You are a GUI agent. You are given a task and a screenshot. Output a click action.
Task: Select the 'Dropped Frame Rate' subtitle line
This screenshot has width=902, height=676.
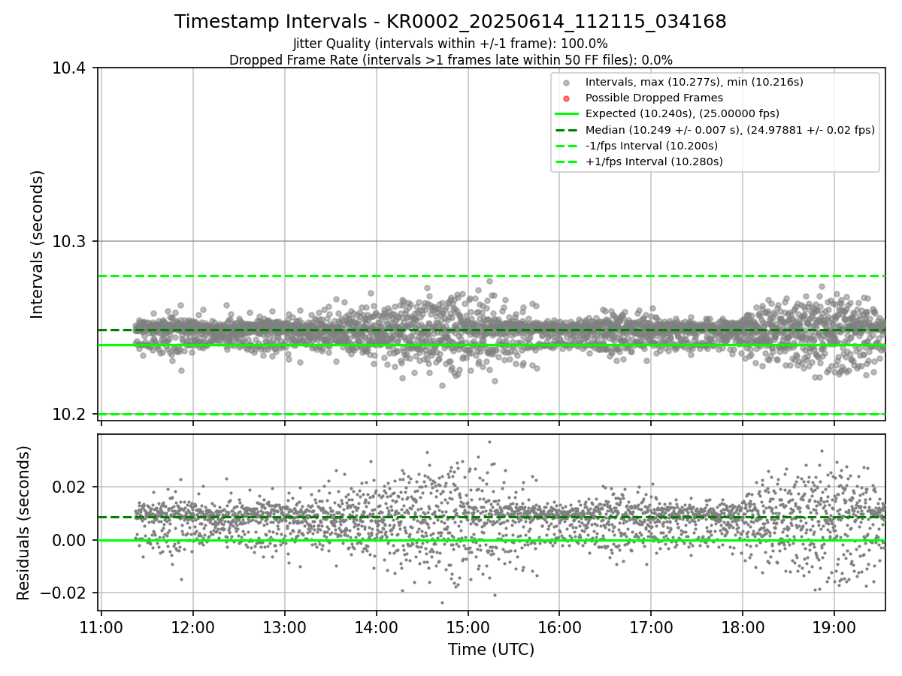[450, 60]
